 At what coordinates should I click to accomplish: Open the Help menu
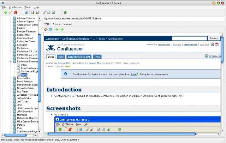[x=36, y=7]
